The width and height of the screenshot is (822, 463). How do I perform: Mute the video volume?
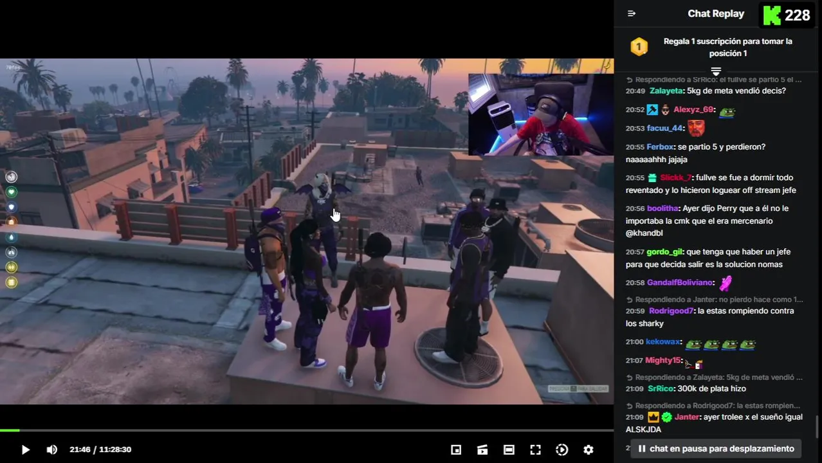51,449
